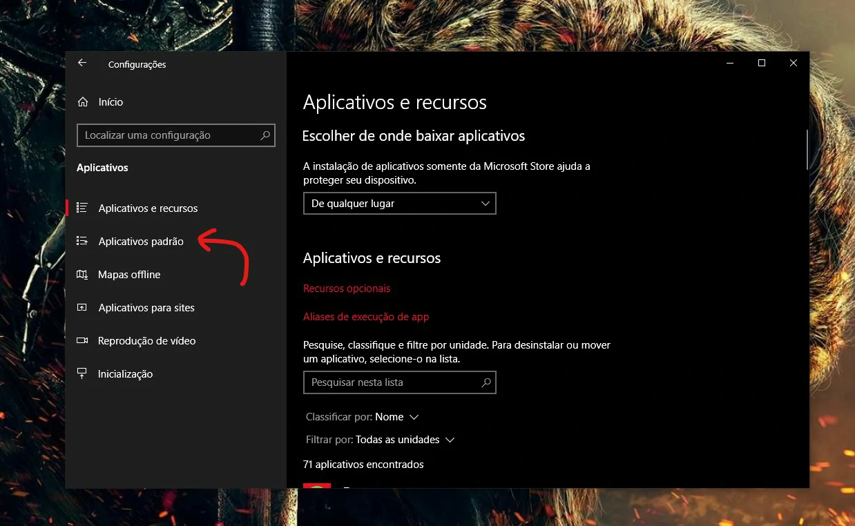Click the back arrow in Configurações
This screenshot has width=855, height=526.
[82, 63]
